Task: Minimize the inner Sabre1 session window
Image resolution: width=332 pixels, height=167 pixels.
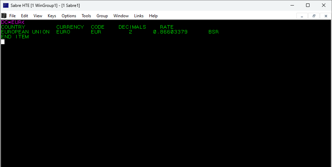Action: (x=302, y=16)
